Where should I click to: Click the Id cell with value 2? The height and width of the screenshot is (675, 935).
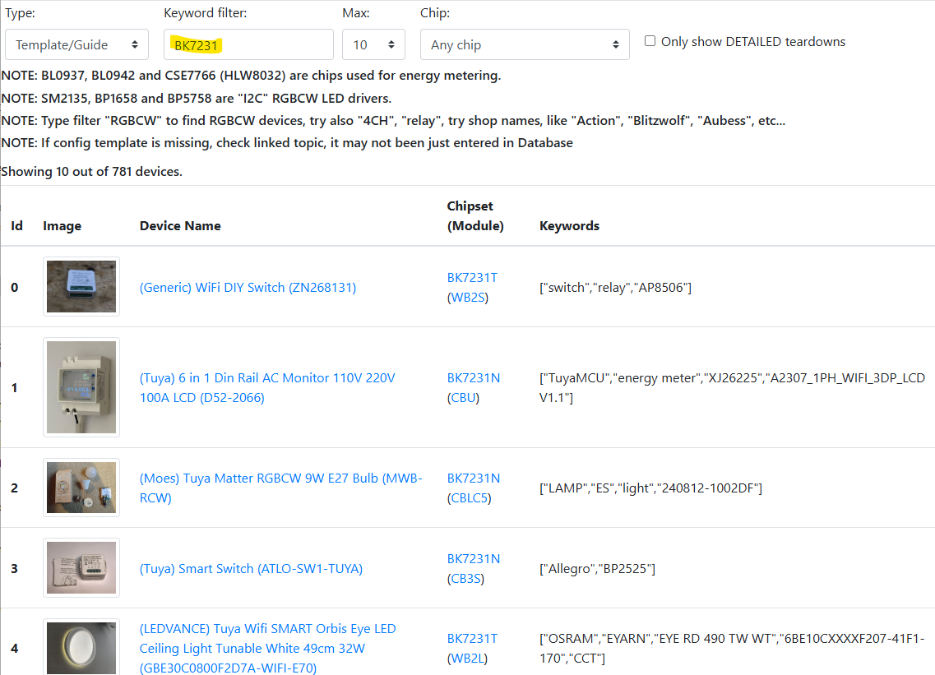pyautogui.click(x=14, y=488)
